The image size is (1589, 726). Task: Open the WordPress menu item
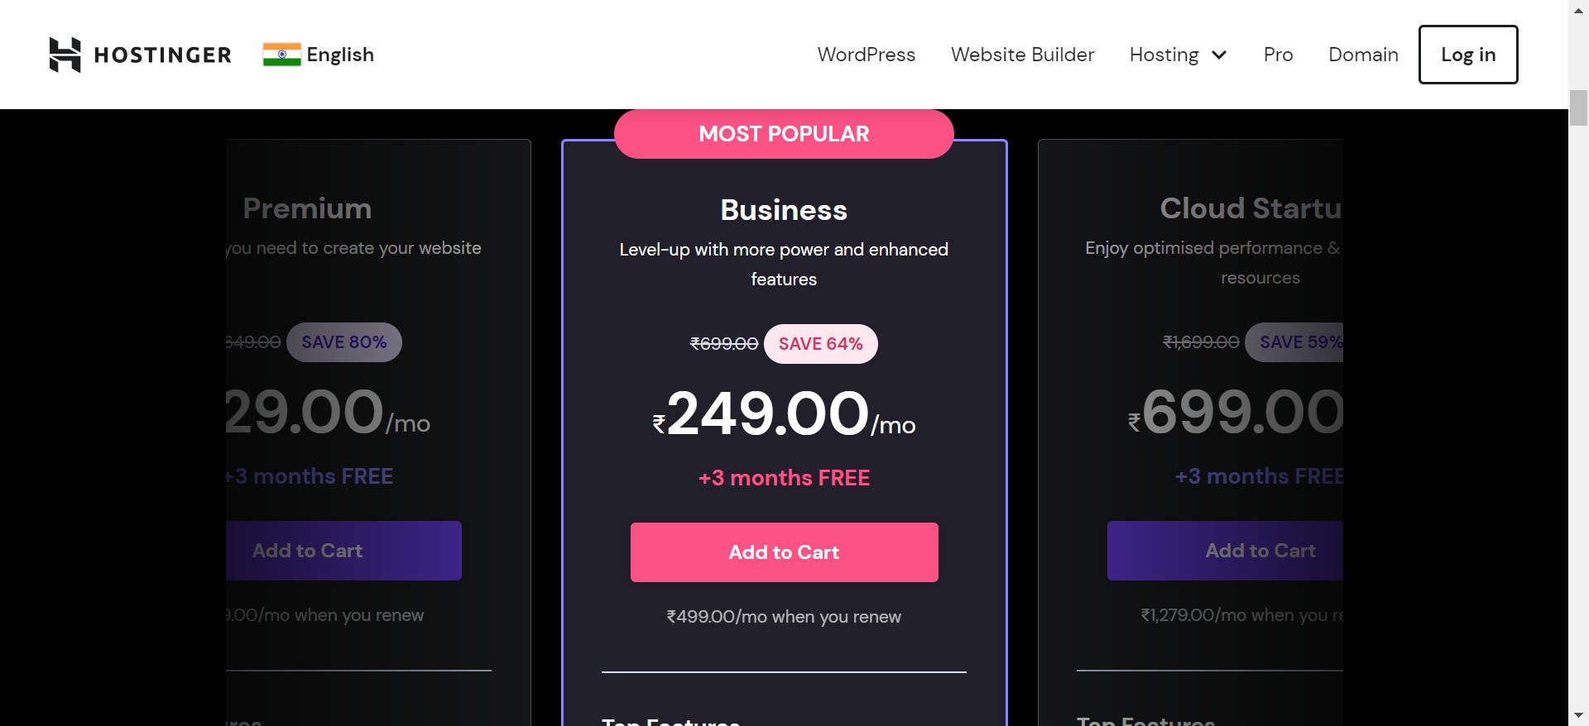(867, 55)
